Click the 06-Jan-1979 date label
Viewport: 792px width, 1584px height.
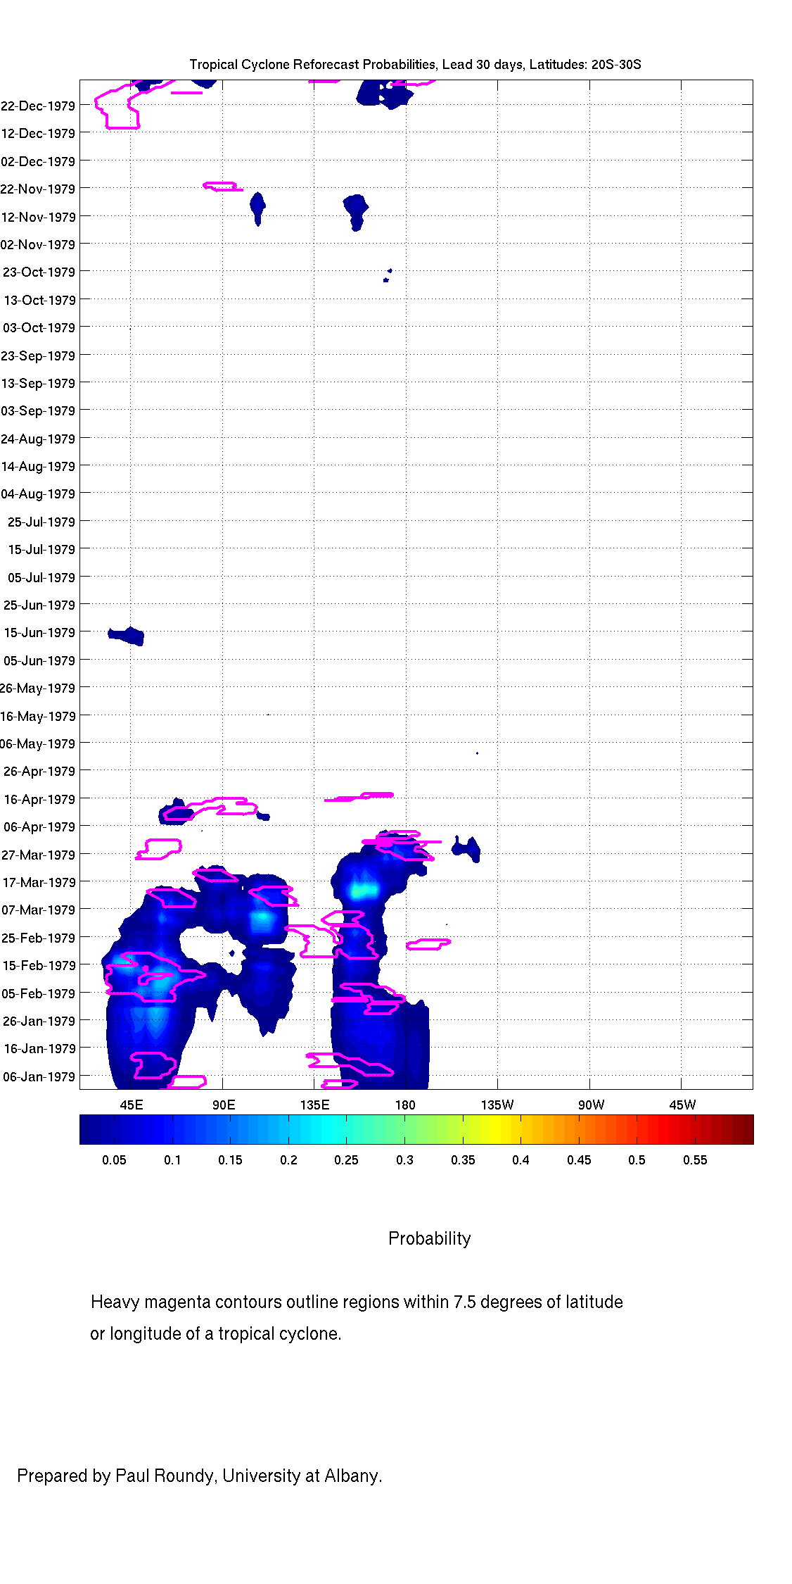[39, 1077]
